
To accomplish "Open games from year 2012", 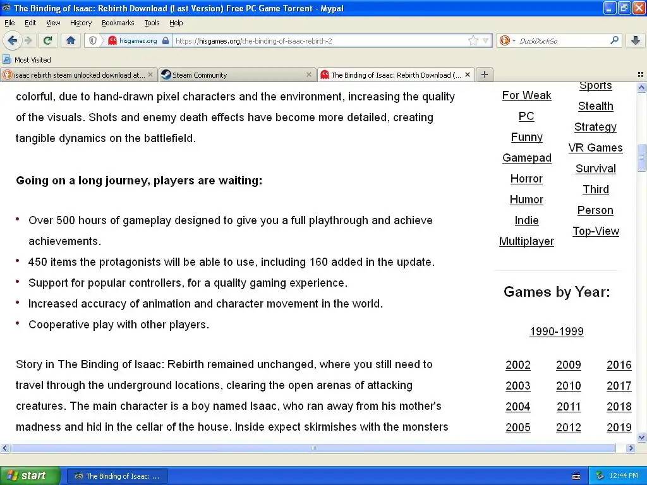I will point(568,428).
